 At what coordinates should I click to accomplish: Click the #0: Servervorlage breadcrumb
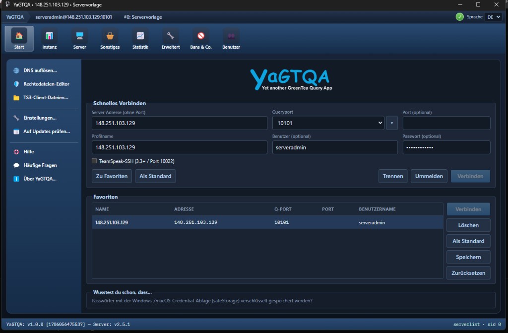point(143,17)
